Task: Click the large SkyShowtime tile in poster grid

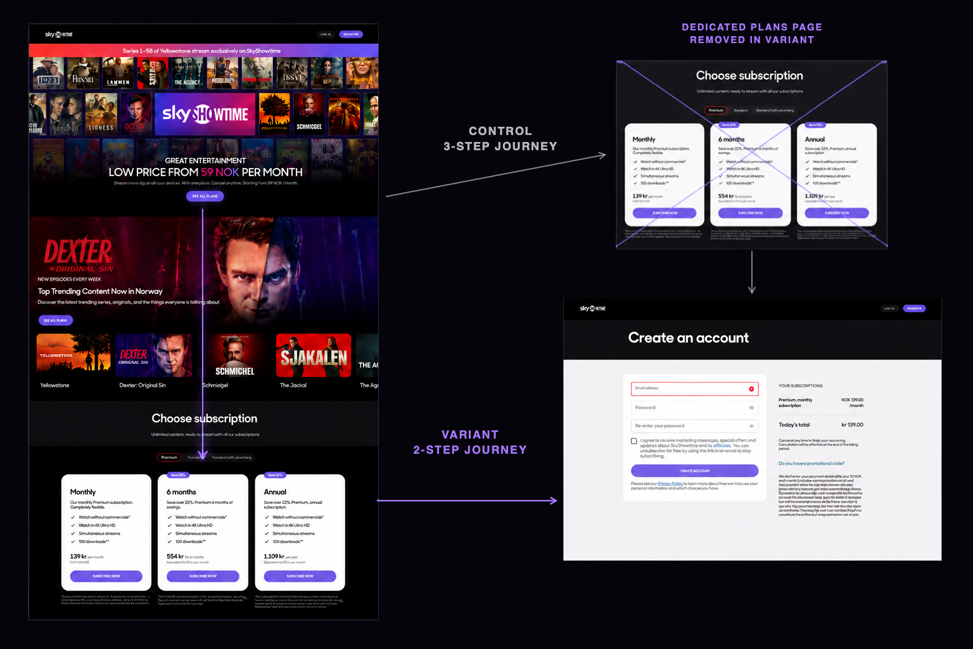Action: pos(205,114)
